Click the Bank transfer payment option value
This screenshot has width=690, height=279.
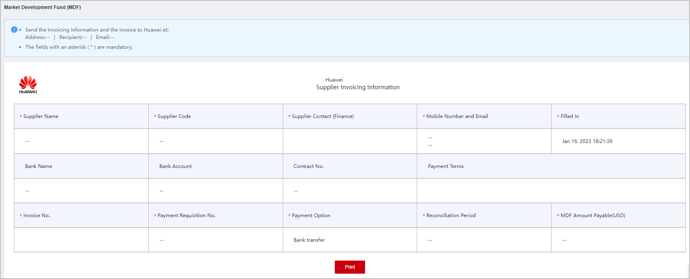(309, 240)
